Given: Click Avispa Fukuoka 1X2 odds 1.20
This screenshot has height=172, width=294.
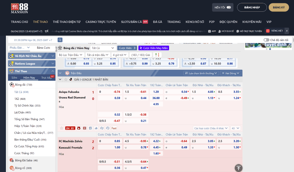Looking at the screenshot, I should 156,92.
